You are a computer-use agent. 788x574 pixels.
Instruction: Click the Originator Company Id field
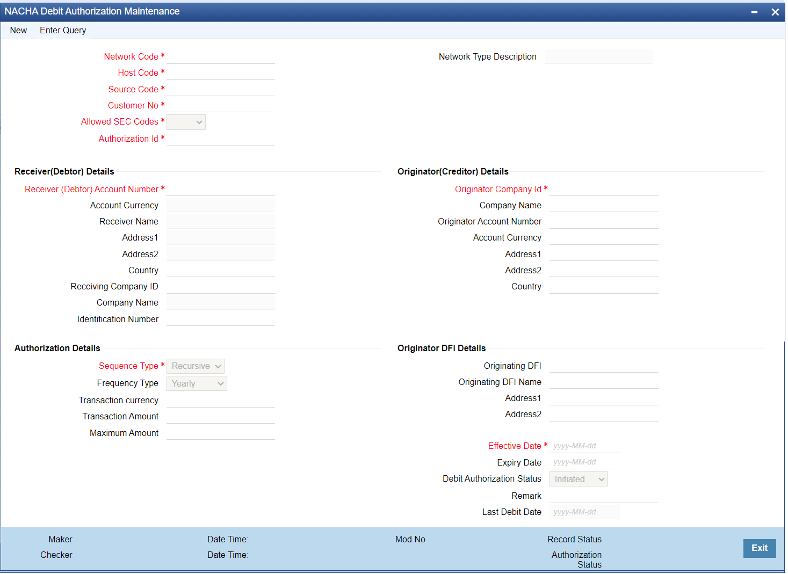point(604,189)
